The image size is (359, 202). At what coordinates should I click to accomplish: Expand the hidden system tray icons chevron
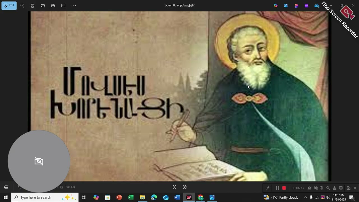306,197
